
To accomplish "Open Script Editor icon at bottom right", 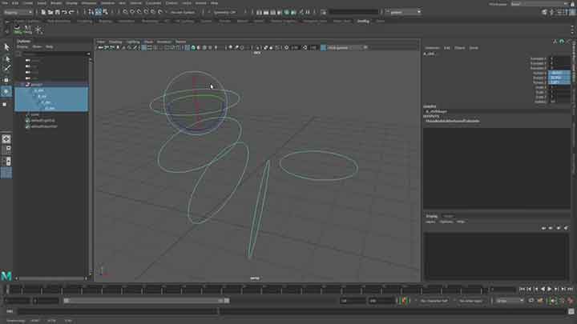I will (x=571, y=311).
